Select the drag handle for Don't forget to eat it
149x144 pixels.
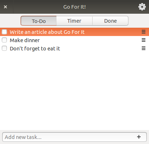(144, 48)
